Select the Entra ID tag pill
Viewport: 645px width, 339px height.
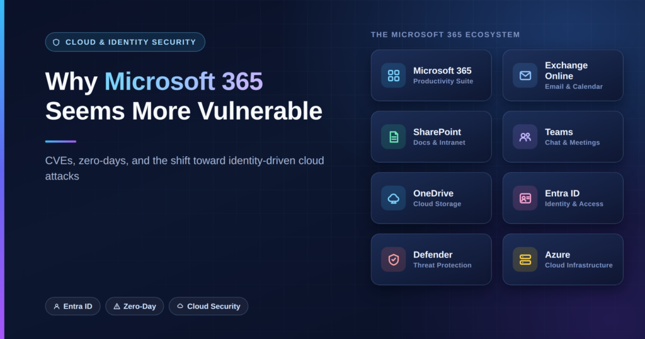73,306
